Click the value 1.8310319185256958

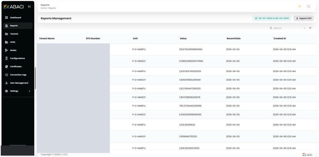[x=190, y=80]
